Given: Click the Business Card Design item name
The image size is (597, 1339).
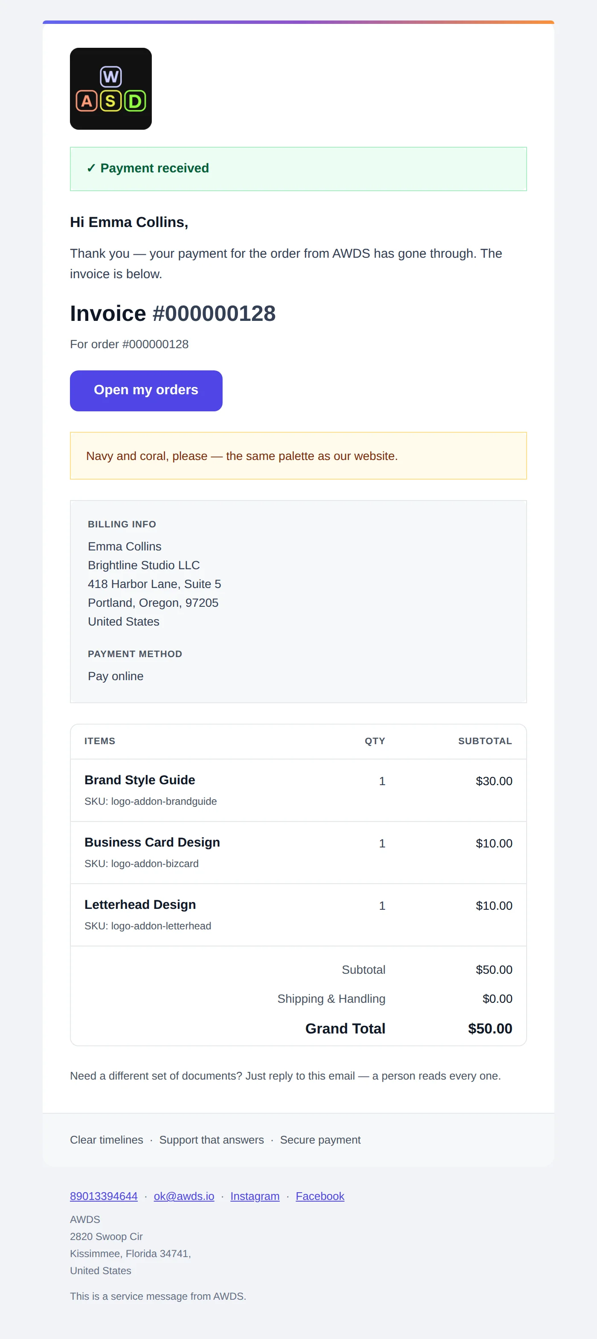Looking at the screenshot, I should click(152, 842).
